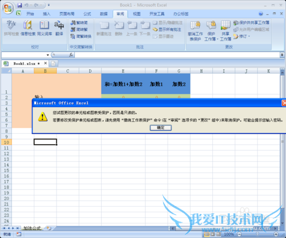The height and width of the screenshot is (238, 286).
Task: Go to first sheet navigation arrow
Action: point(4,228)
